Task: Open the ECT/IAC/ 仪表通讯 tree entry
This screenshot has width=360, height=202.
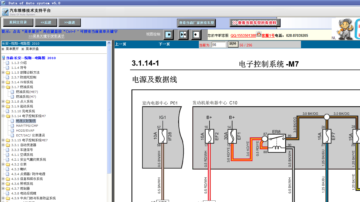Action: pos(30,135)
